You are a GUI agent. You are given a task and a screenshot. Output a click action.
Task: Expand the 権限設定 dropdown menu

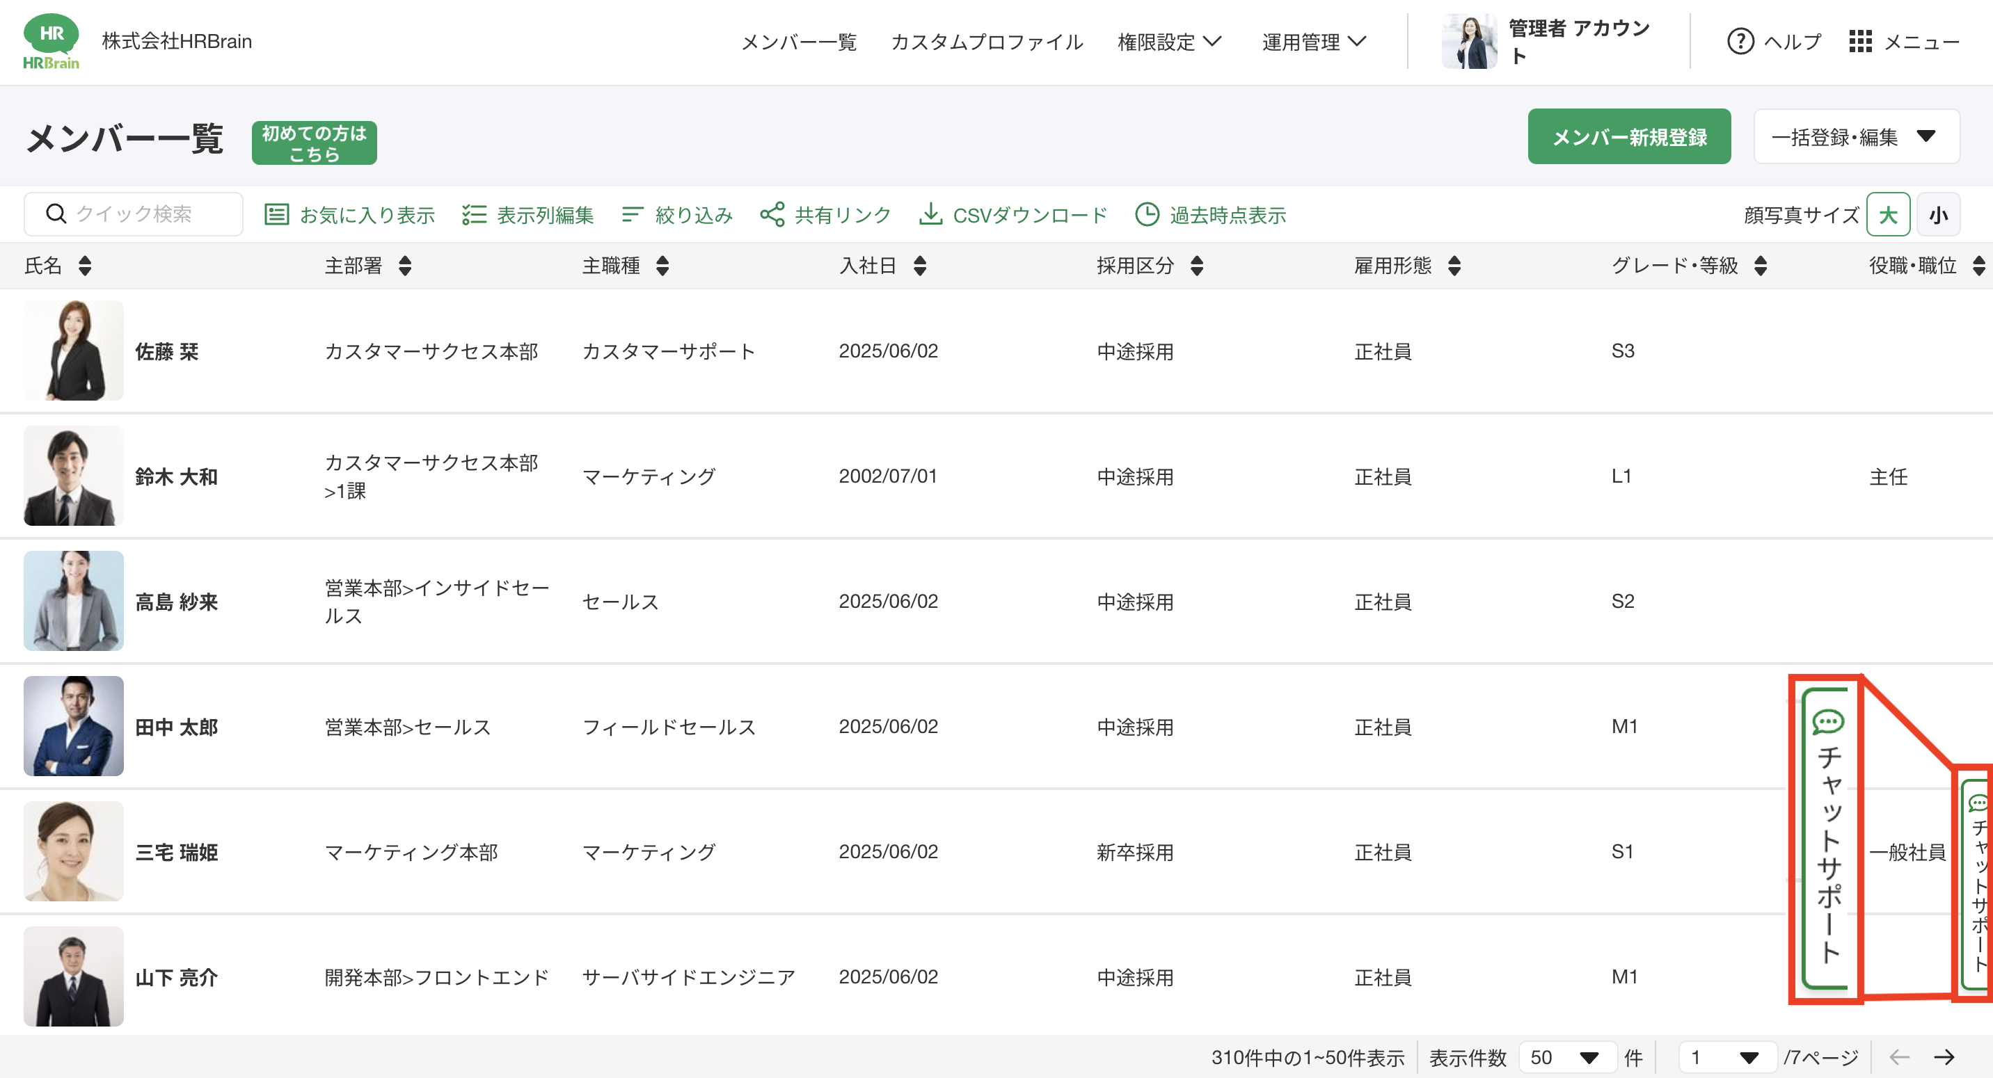click(x=1169, y=41)
